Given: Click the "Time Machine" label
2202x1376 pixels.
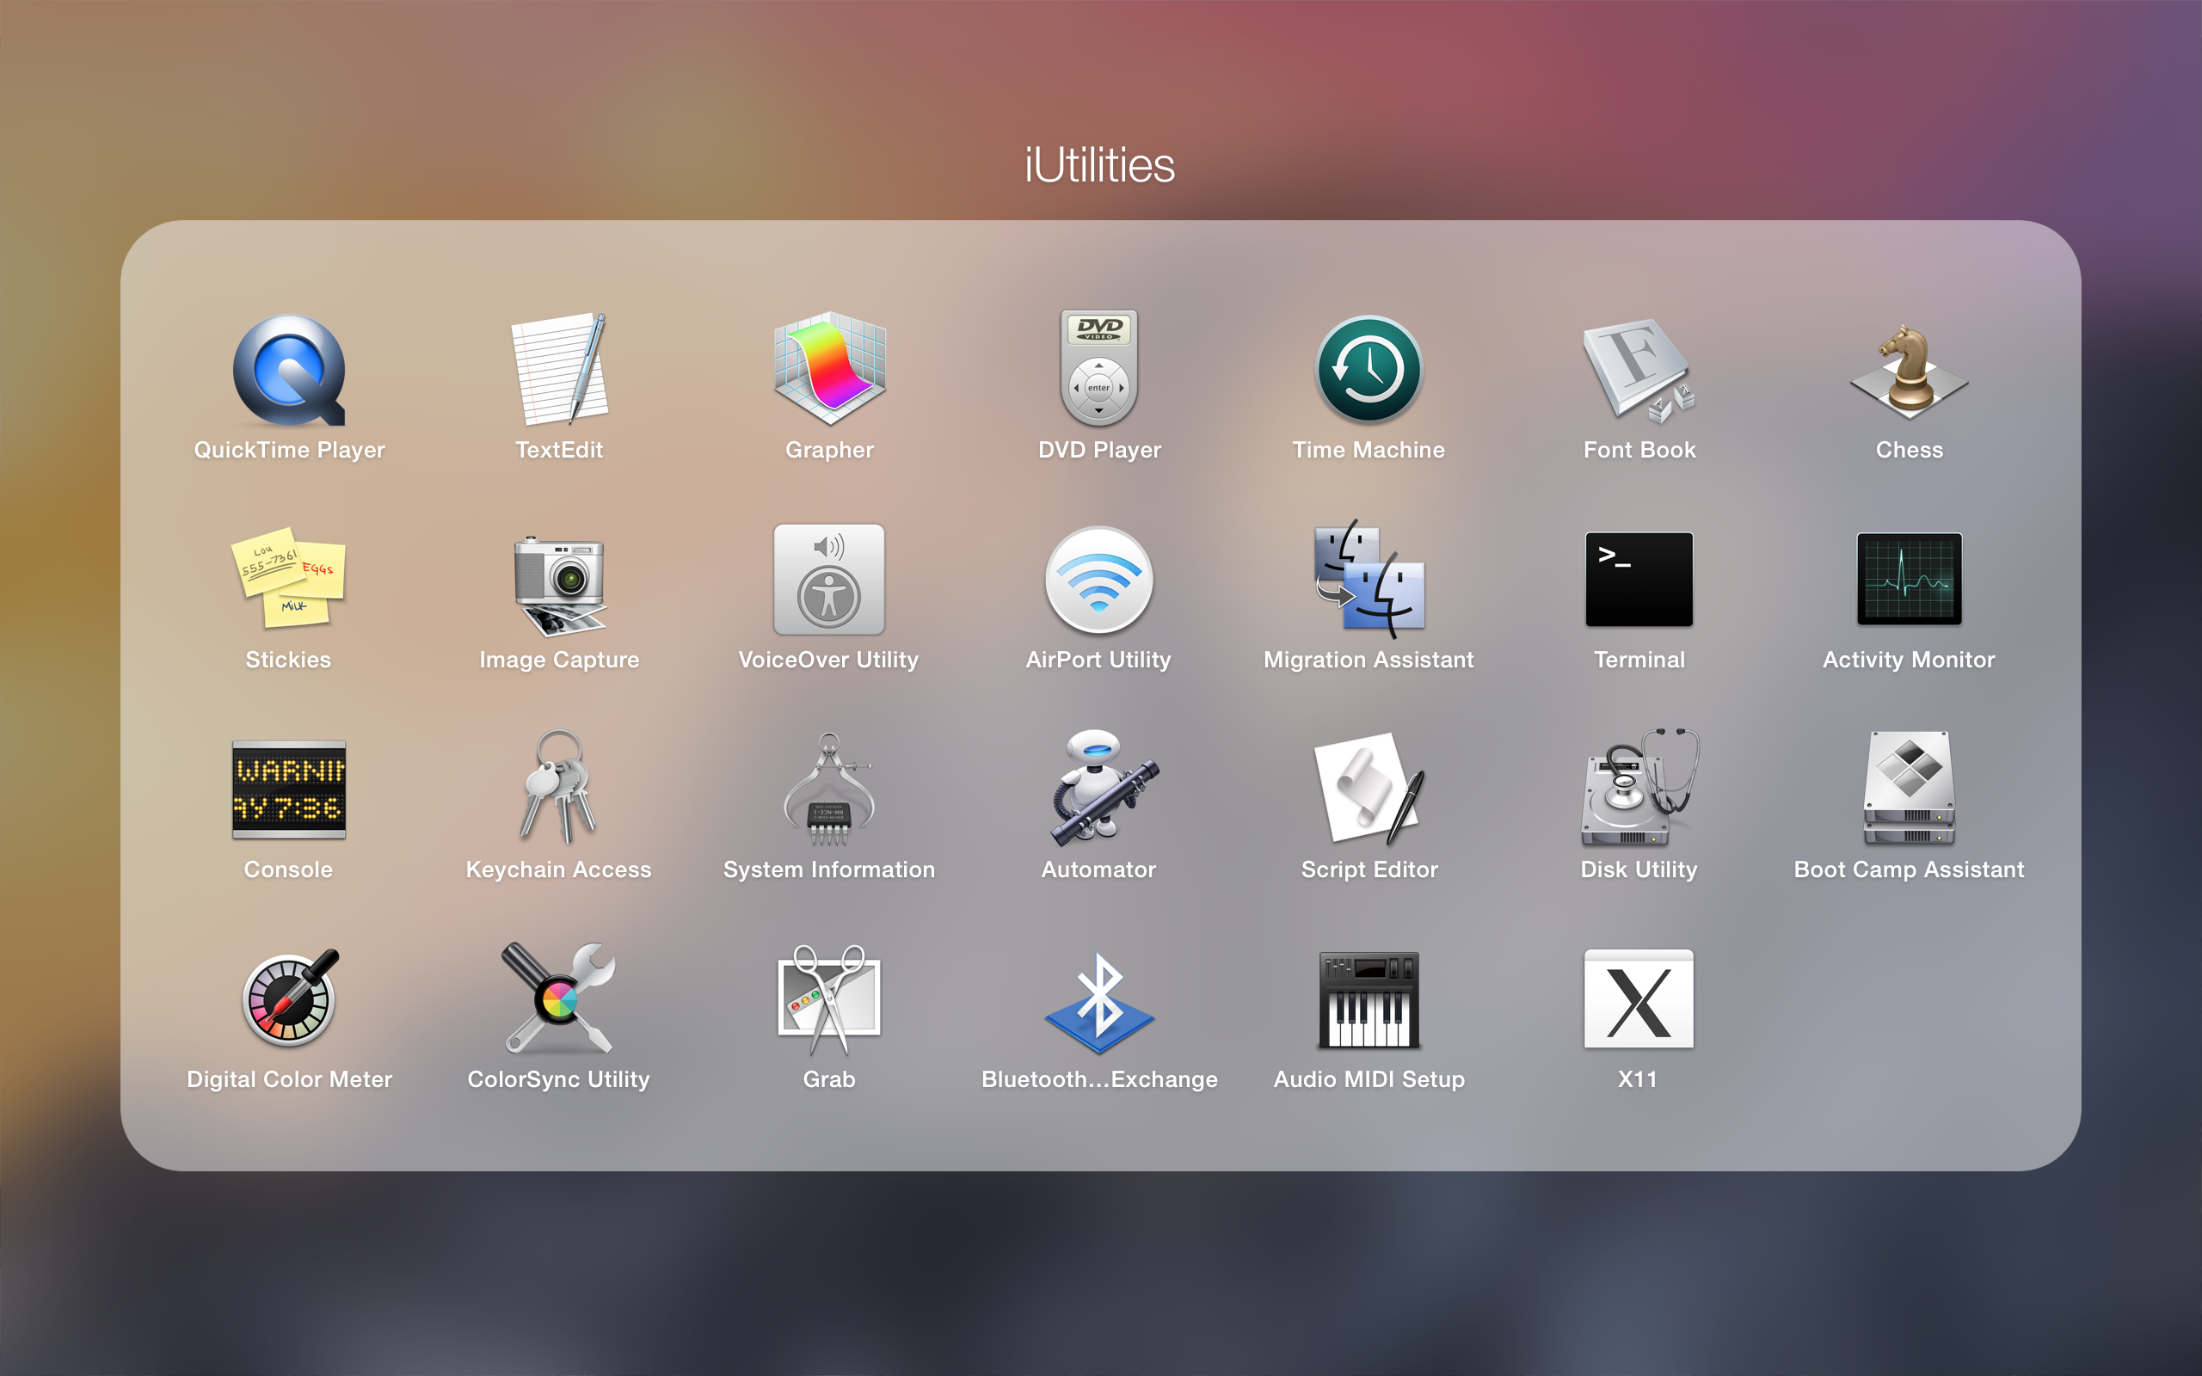Looking at the screenshot, I should pos(1369,450).
